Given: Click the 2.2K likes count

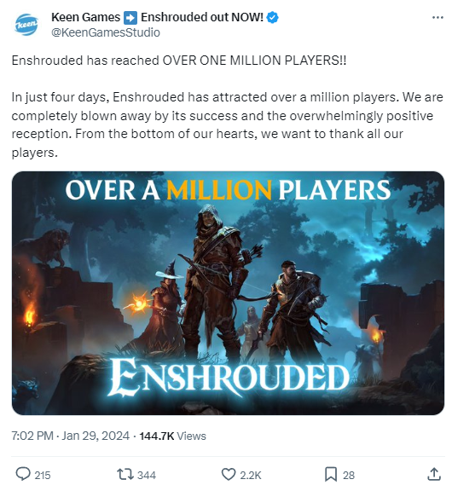Looking at the screenshot, I should [250, 475].
